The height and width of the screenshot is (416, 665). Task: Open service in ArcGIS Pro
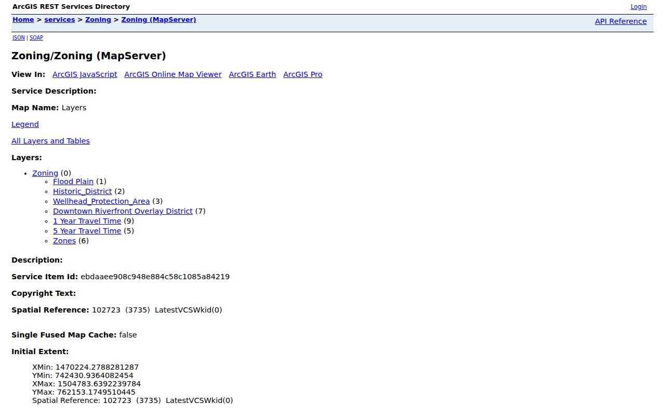303,74
